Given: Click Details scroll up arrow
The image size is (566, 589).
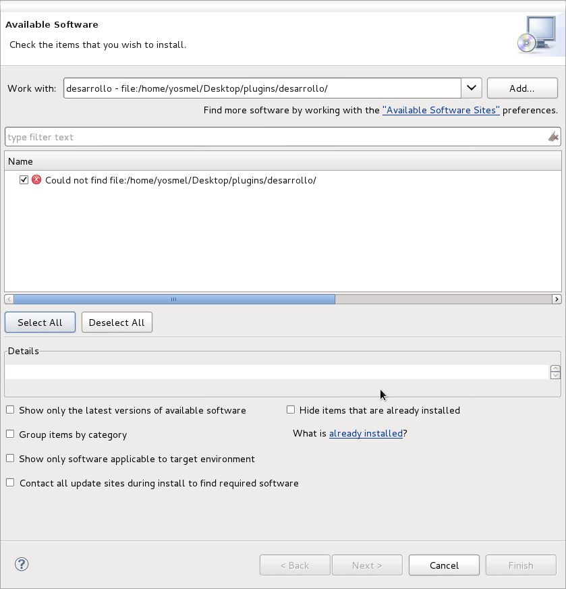Looking at the screenshot, I should (x=555, y=368).
